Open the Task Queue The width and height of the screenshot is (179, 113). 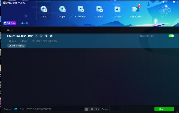point(136,12)
